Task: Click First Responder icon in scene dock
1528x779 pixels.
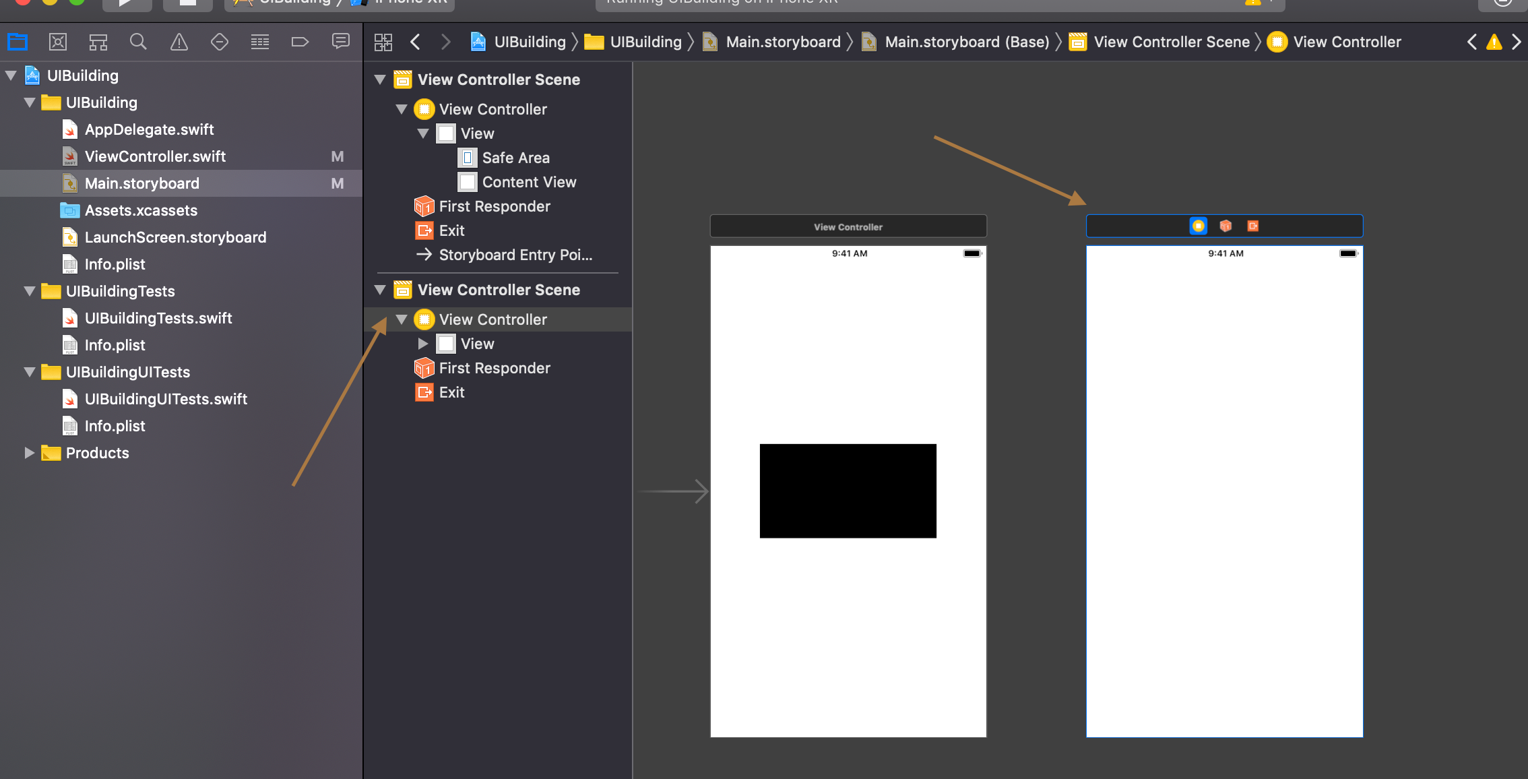Action: pyautogui.click(x=1225, y=226)
